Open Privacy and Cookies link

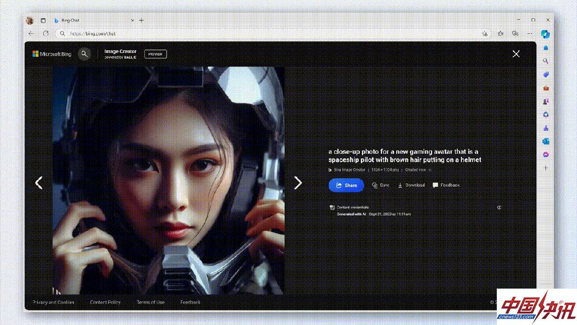[x=53, y=302]
